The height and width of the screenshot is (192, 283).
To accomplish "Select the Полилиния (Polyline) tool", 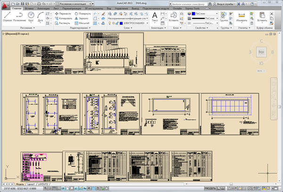I will (19, 17).
